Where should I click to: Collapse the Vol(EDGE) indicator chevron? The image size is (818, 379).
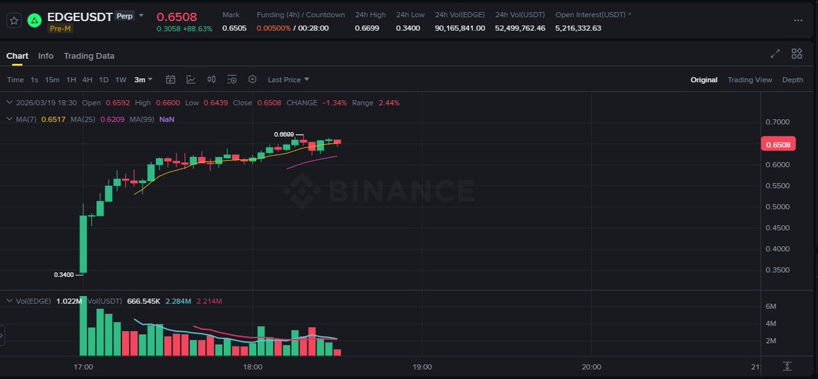(10, 300)
